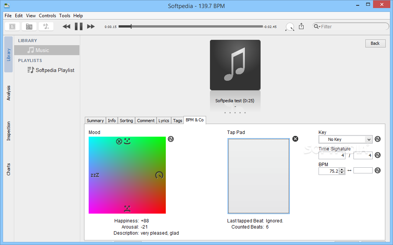Click the remaining time -0:02.45 label

(270, 27)
